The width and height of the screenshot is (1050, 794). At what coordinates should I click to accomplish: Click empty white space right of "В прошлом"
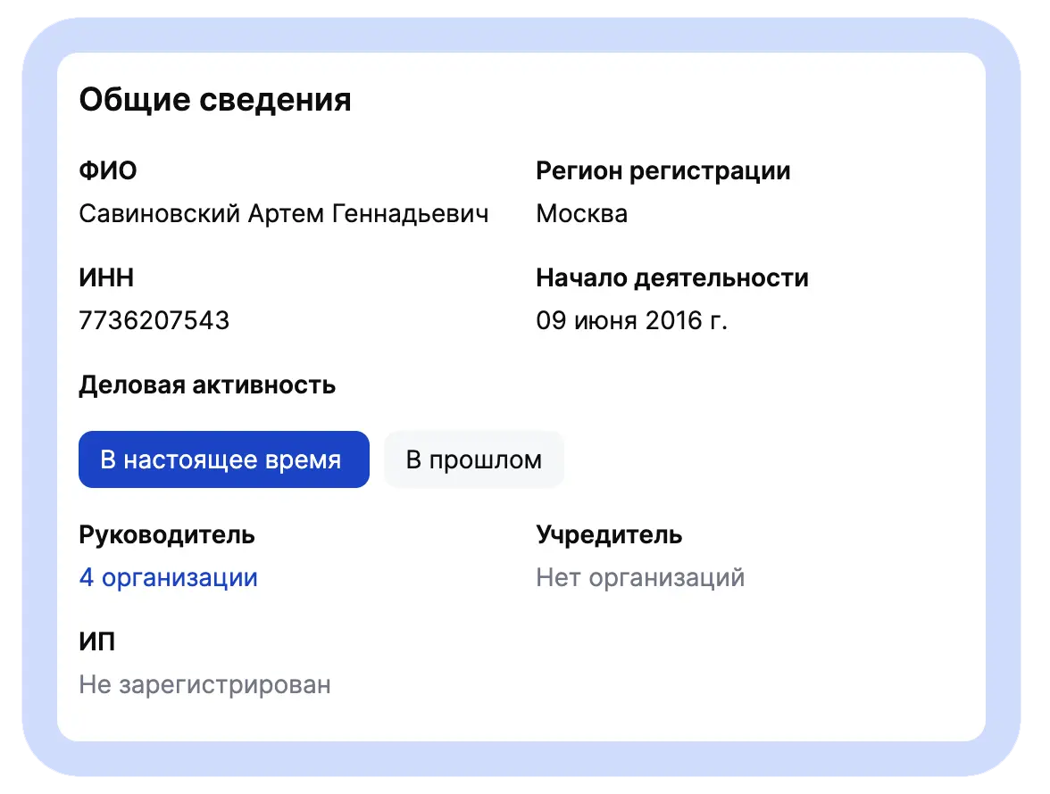coord(770,459)
